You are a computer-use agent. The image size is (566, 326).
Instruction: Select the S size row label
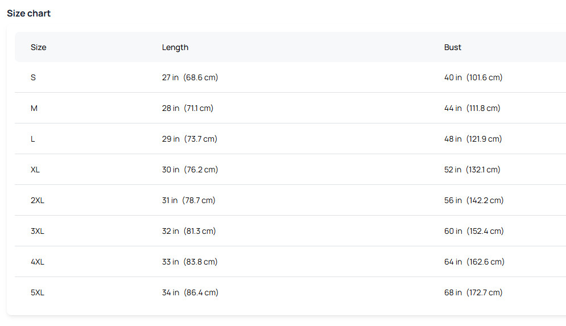[x=34, y=77]
